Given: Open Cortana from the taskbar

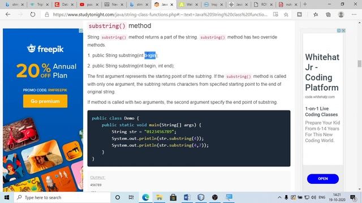Looking at the screenshot, I should tap(118, 197).
